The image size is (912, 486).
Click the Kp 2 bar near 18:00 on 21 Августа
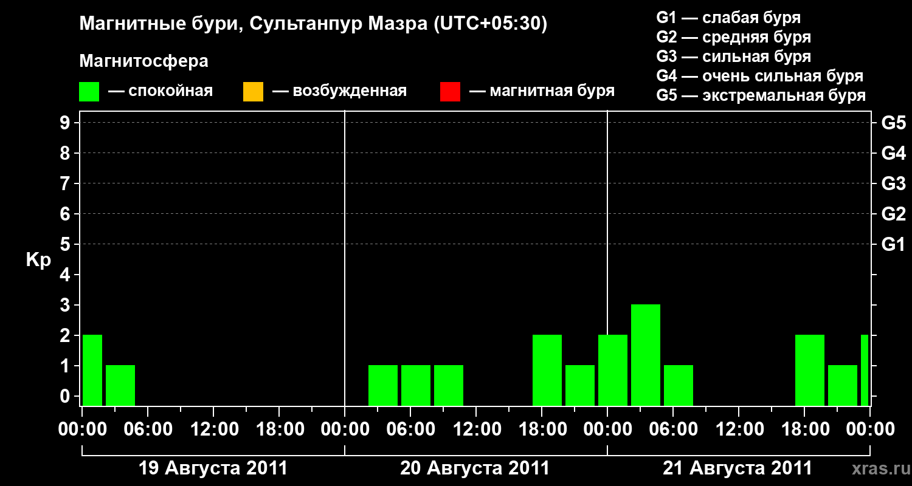[810, 370]
